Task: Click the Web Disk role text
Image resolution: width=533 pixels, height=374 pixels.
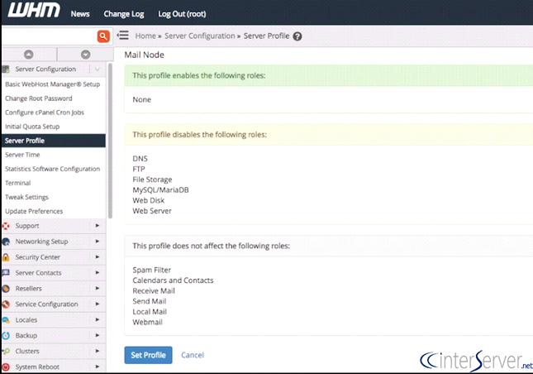Action: (x=149, y=200)
